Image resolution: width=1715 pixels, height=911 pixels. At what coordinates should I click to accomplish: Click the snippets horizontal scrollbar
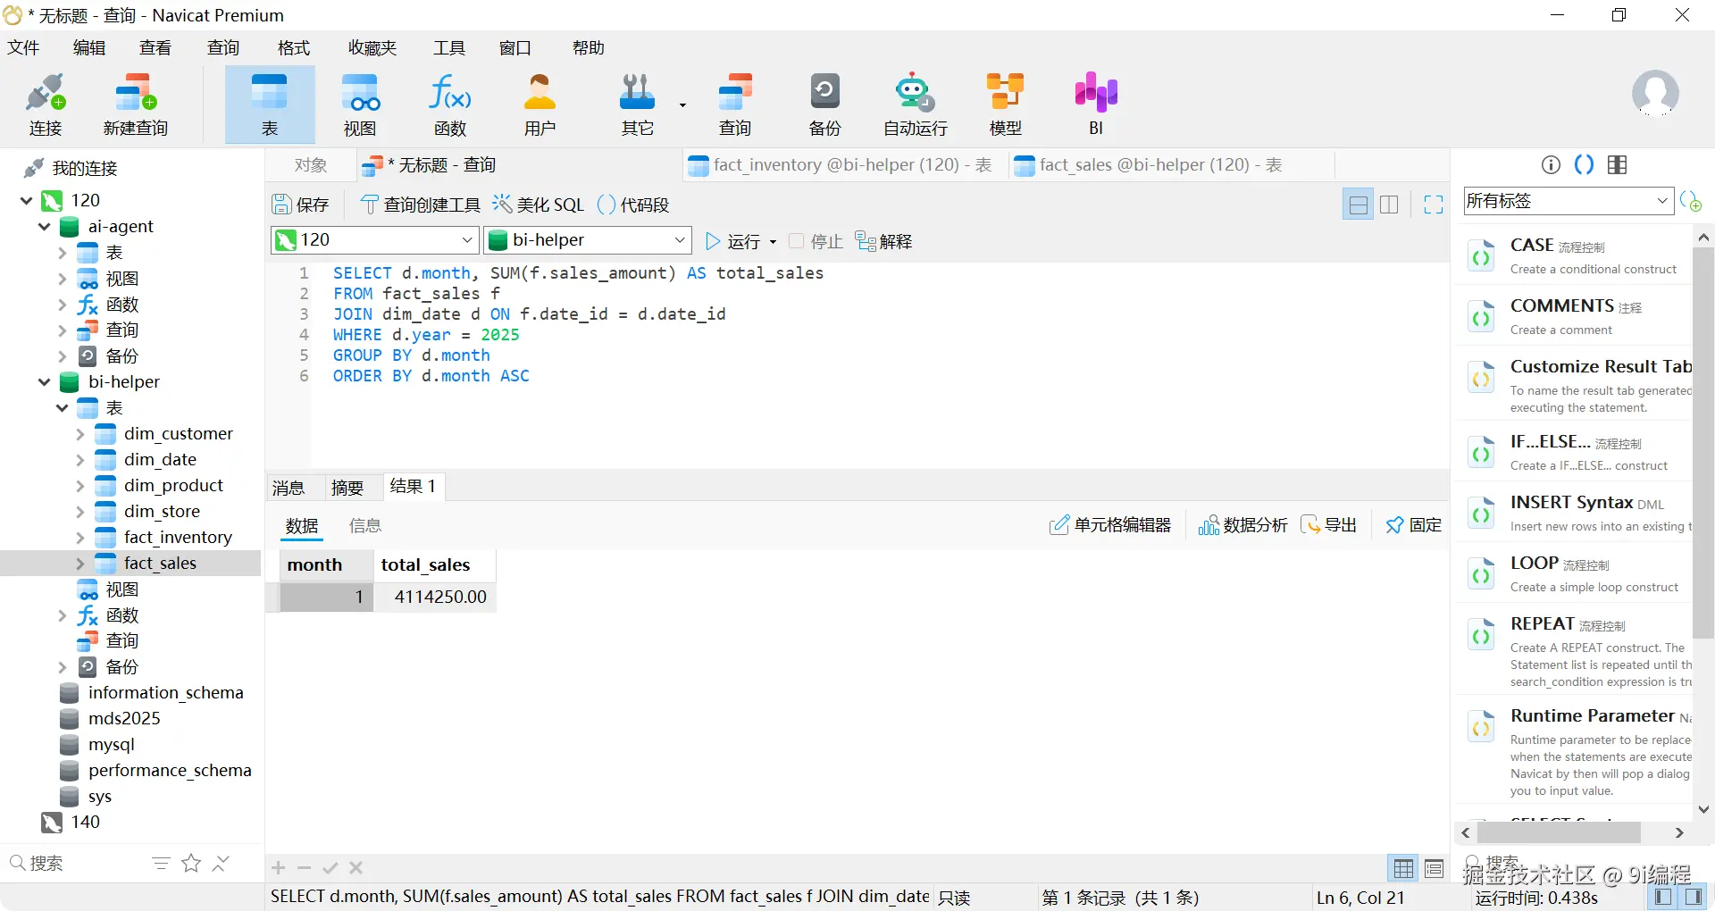coord(1559,832)
